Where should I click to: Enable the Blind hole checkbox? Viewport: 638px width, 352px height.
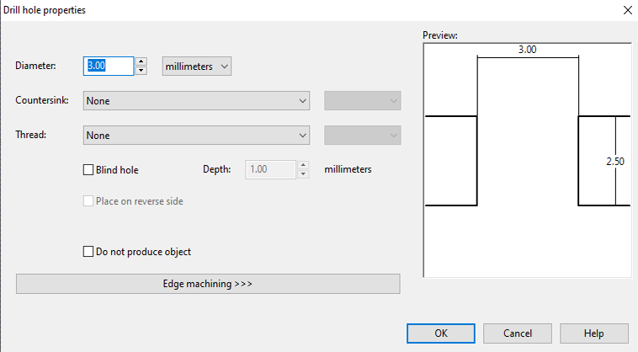[89, 169]
